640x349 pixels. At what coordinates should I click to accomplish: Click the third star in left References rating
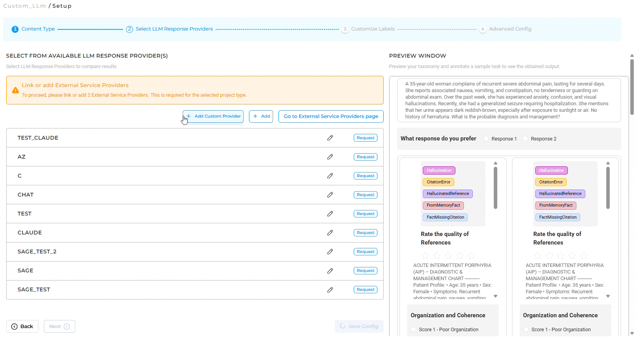click(x=448, y=255)
